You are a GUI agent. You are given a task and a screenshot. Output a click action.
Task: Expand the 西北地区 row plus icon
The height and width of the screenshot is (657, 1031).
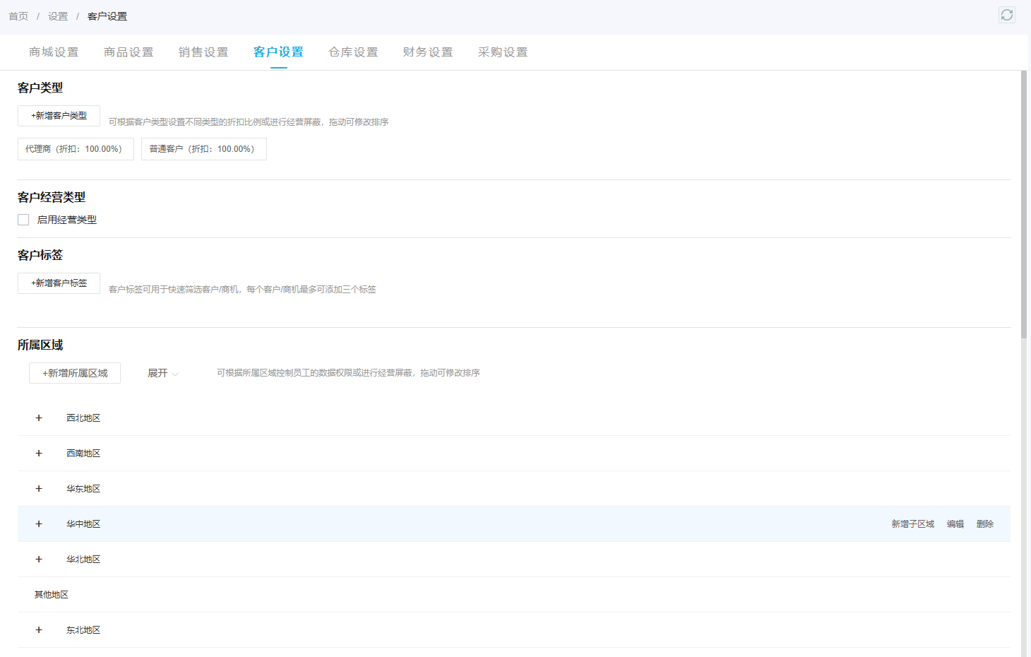[39, 418]
